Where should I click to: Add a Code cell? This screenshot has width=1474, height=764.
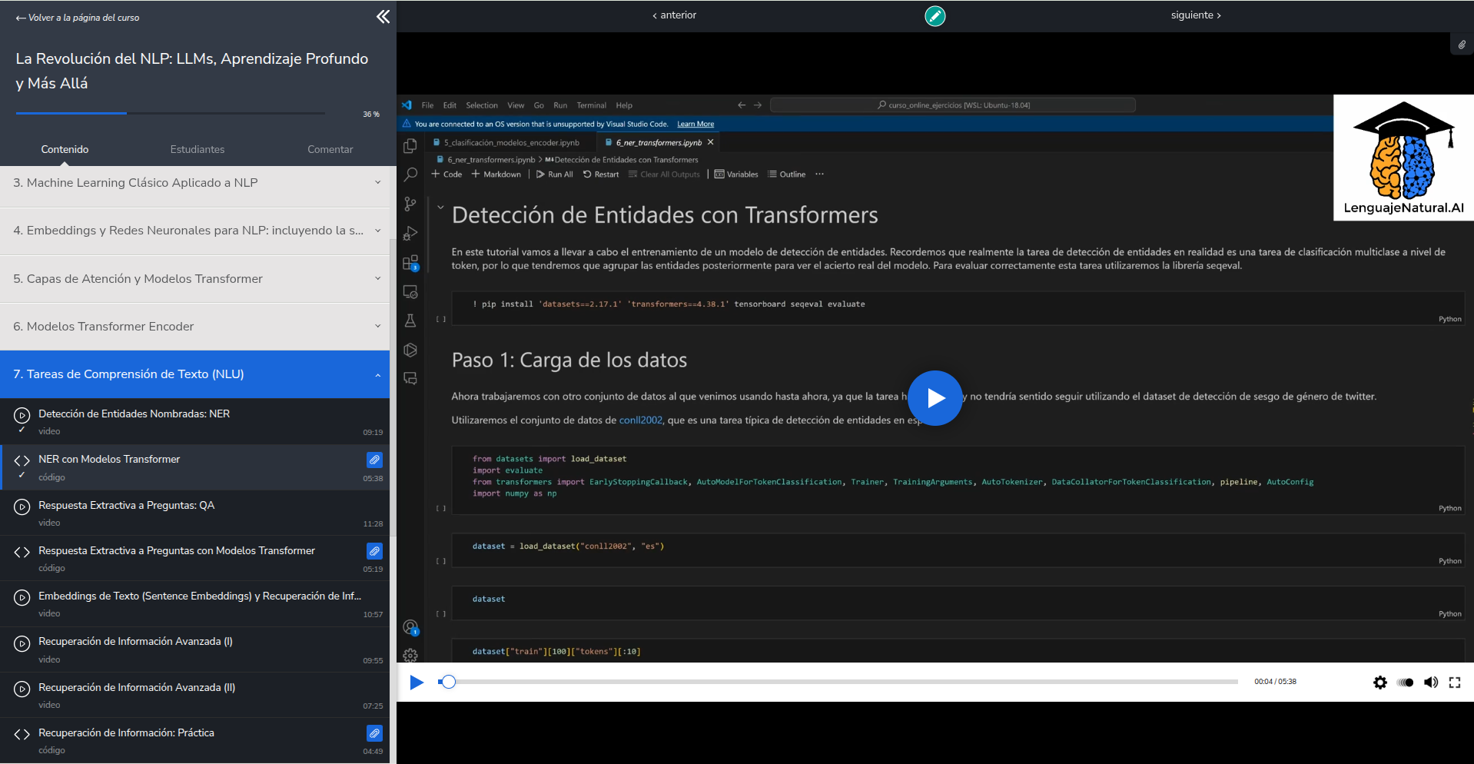pyautogui.click(x=447, y=174)
